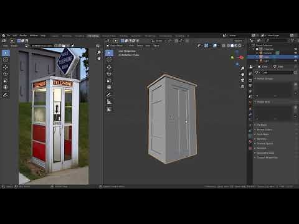Switch to rendered viewport shading
Screen dimensions: 299x224
(x=240, y=45)
